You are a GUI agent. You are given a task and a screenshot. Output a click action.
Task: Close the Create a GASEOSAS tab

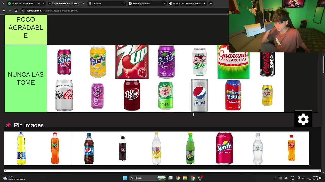click(84, 4)
